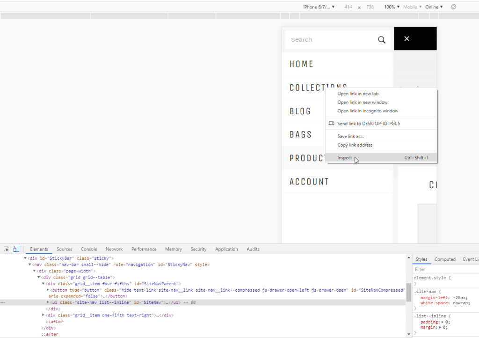Open the ACCOUNT page link
Screen dimensions: 479x338
(309, 181)
